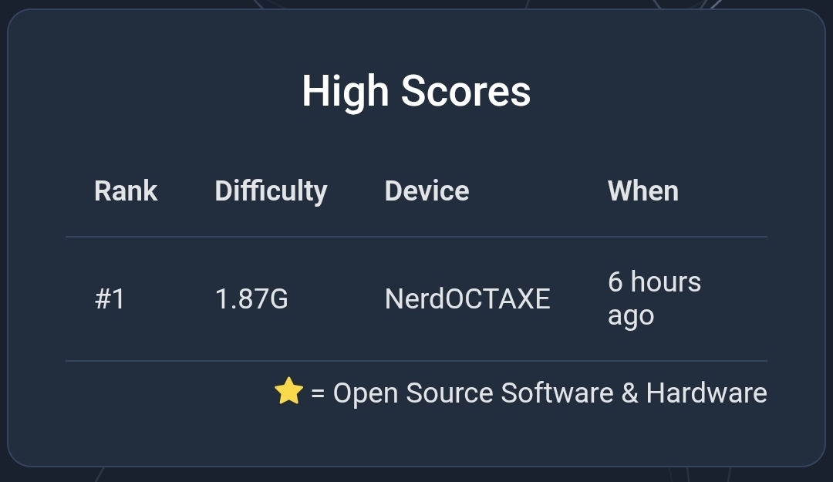Select the #1 rank entry
Image resolution: width=833 pixels, height=482 pixels.
click(110, 298)
